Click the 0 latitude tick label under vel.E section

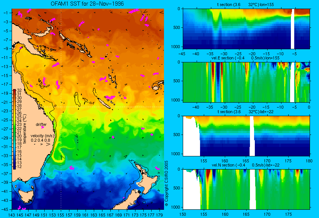(x=309, y=107)
